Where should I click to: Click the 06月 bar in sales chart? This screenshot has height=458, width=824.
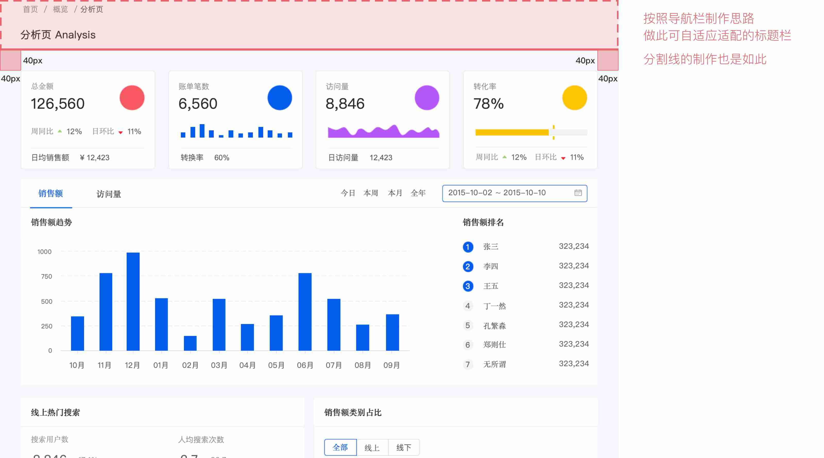305,312
